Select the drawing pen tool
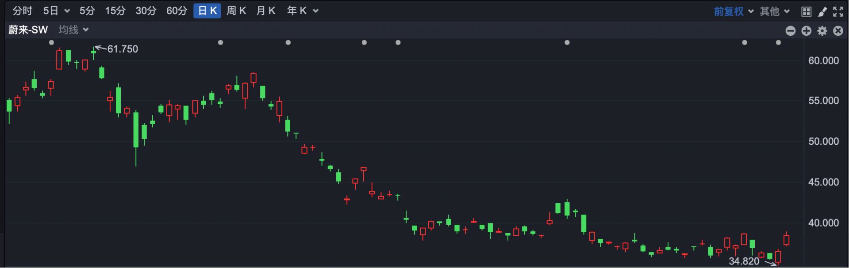849x268 pixels. (x=822, y=11)
